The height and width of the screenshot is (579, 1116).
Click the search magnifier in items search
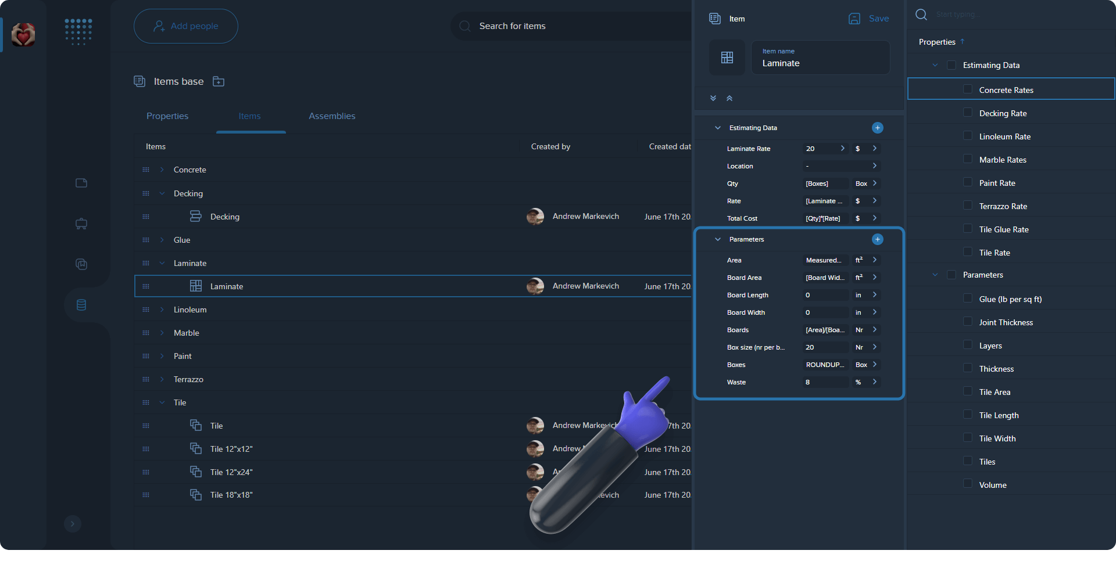point(465,26)
